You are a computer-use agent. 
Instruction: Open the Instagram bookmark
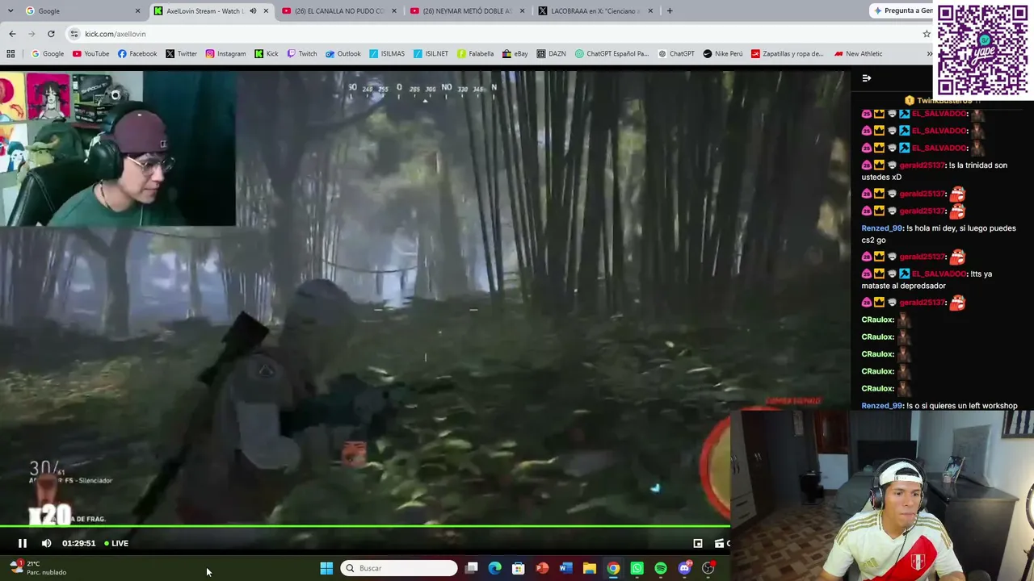[225, 54]
